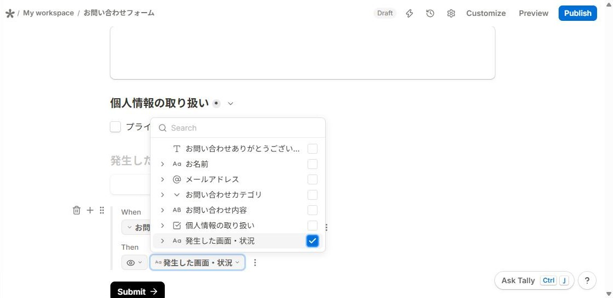Click the text block T icon
Viewport: 613px width, 298px height.
tap(177, 149)
